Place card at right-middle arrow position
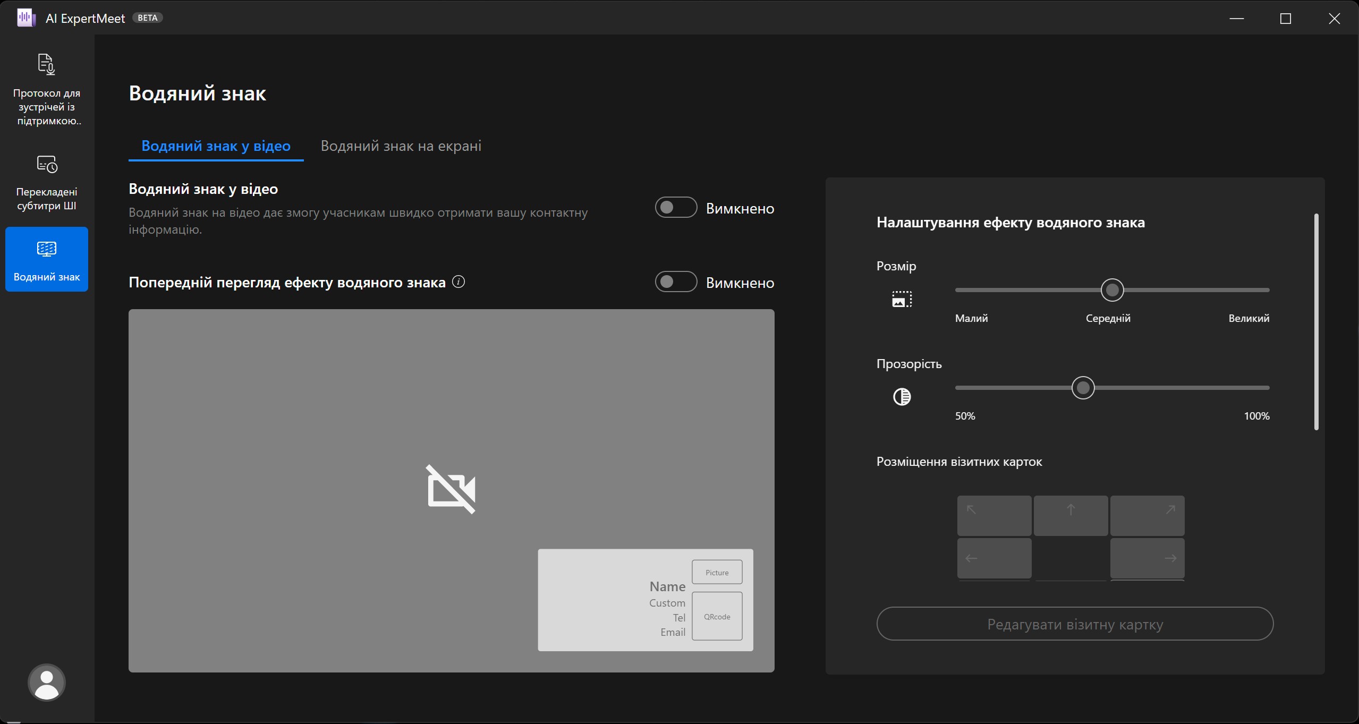1359x724 pixels. tap(1147, 558)
